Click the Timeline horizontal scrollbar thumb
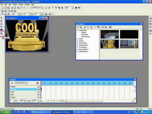The width and height of the screenshot is (152, 114). click(84, 101)
